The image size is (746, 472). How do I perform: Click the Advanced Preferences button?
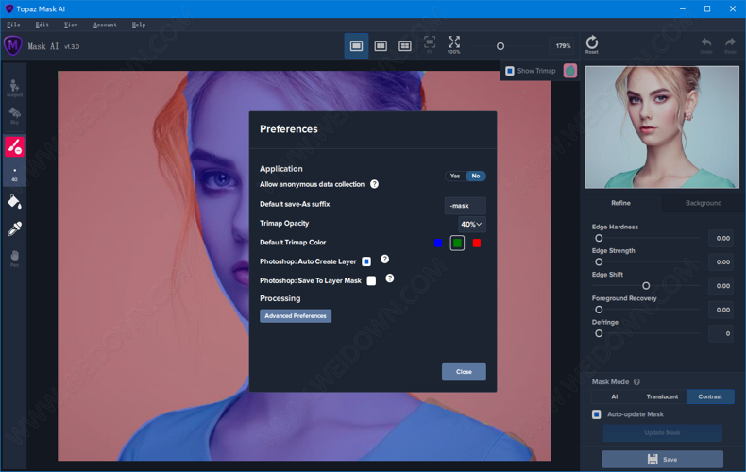coord(296,316)
